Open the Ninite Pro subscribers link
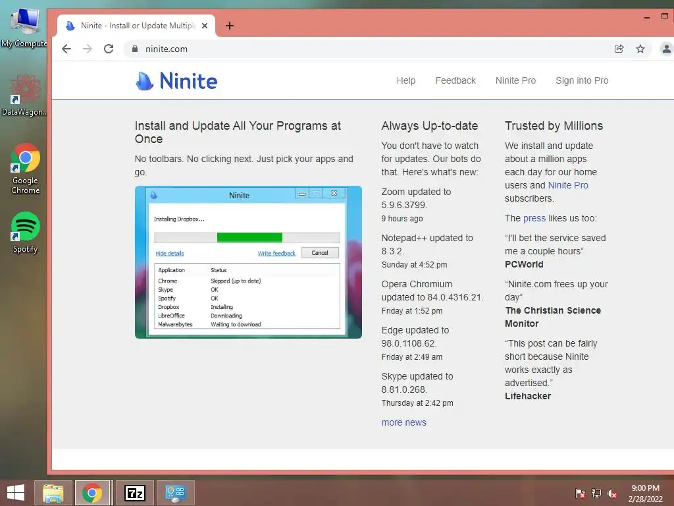The height and width of the screenshot is (506, 674). coord(568,185)
